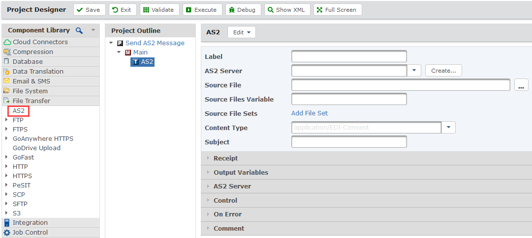Click the File Transfer icon
Screen dimensions: 532x238
tap(6, 101)
